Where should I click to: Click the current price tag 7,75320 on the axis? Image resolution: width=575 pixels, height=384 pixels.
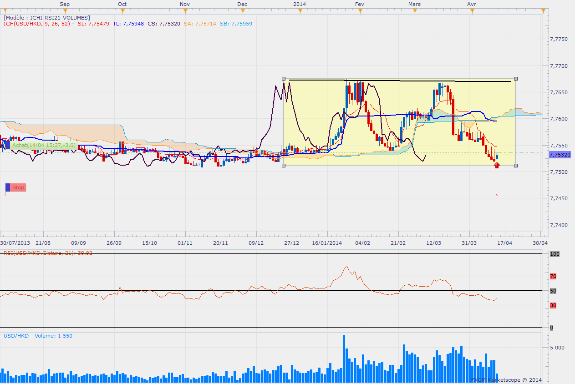click(560, 155)
